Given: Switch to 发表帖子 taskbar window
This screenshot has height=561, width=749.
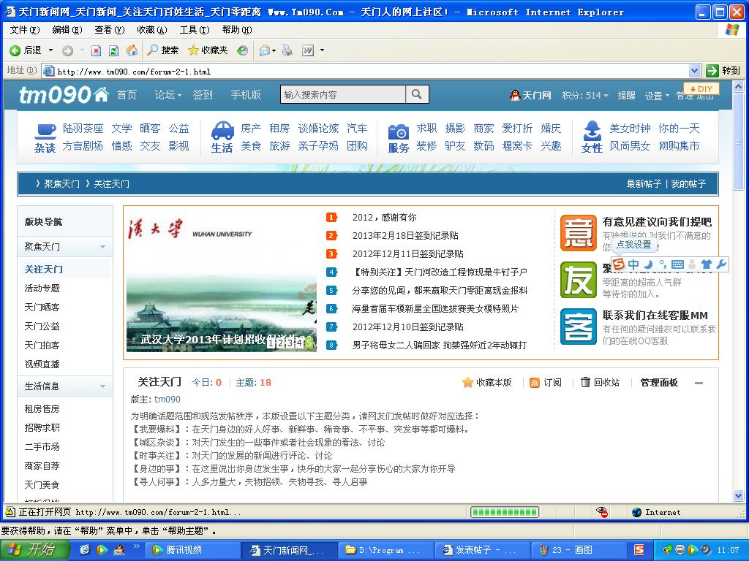Looking at the screenshot, I should 481,550.
